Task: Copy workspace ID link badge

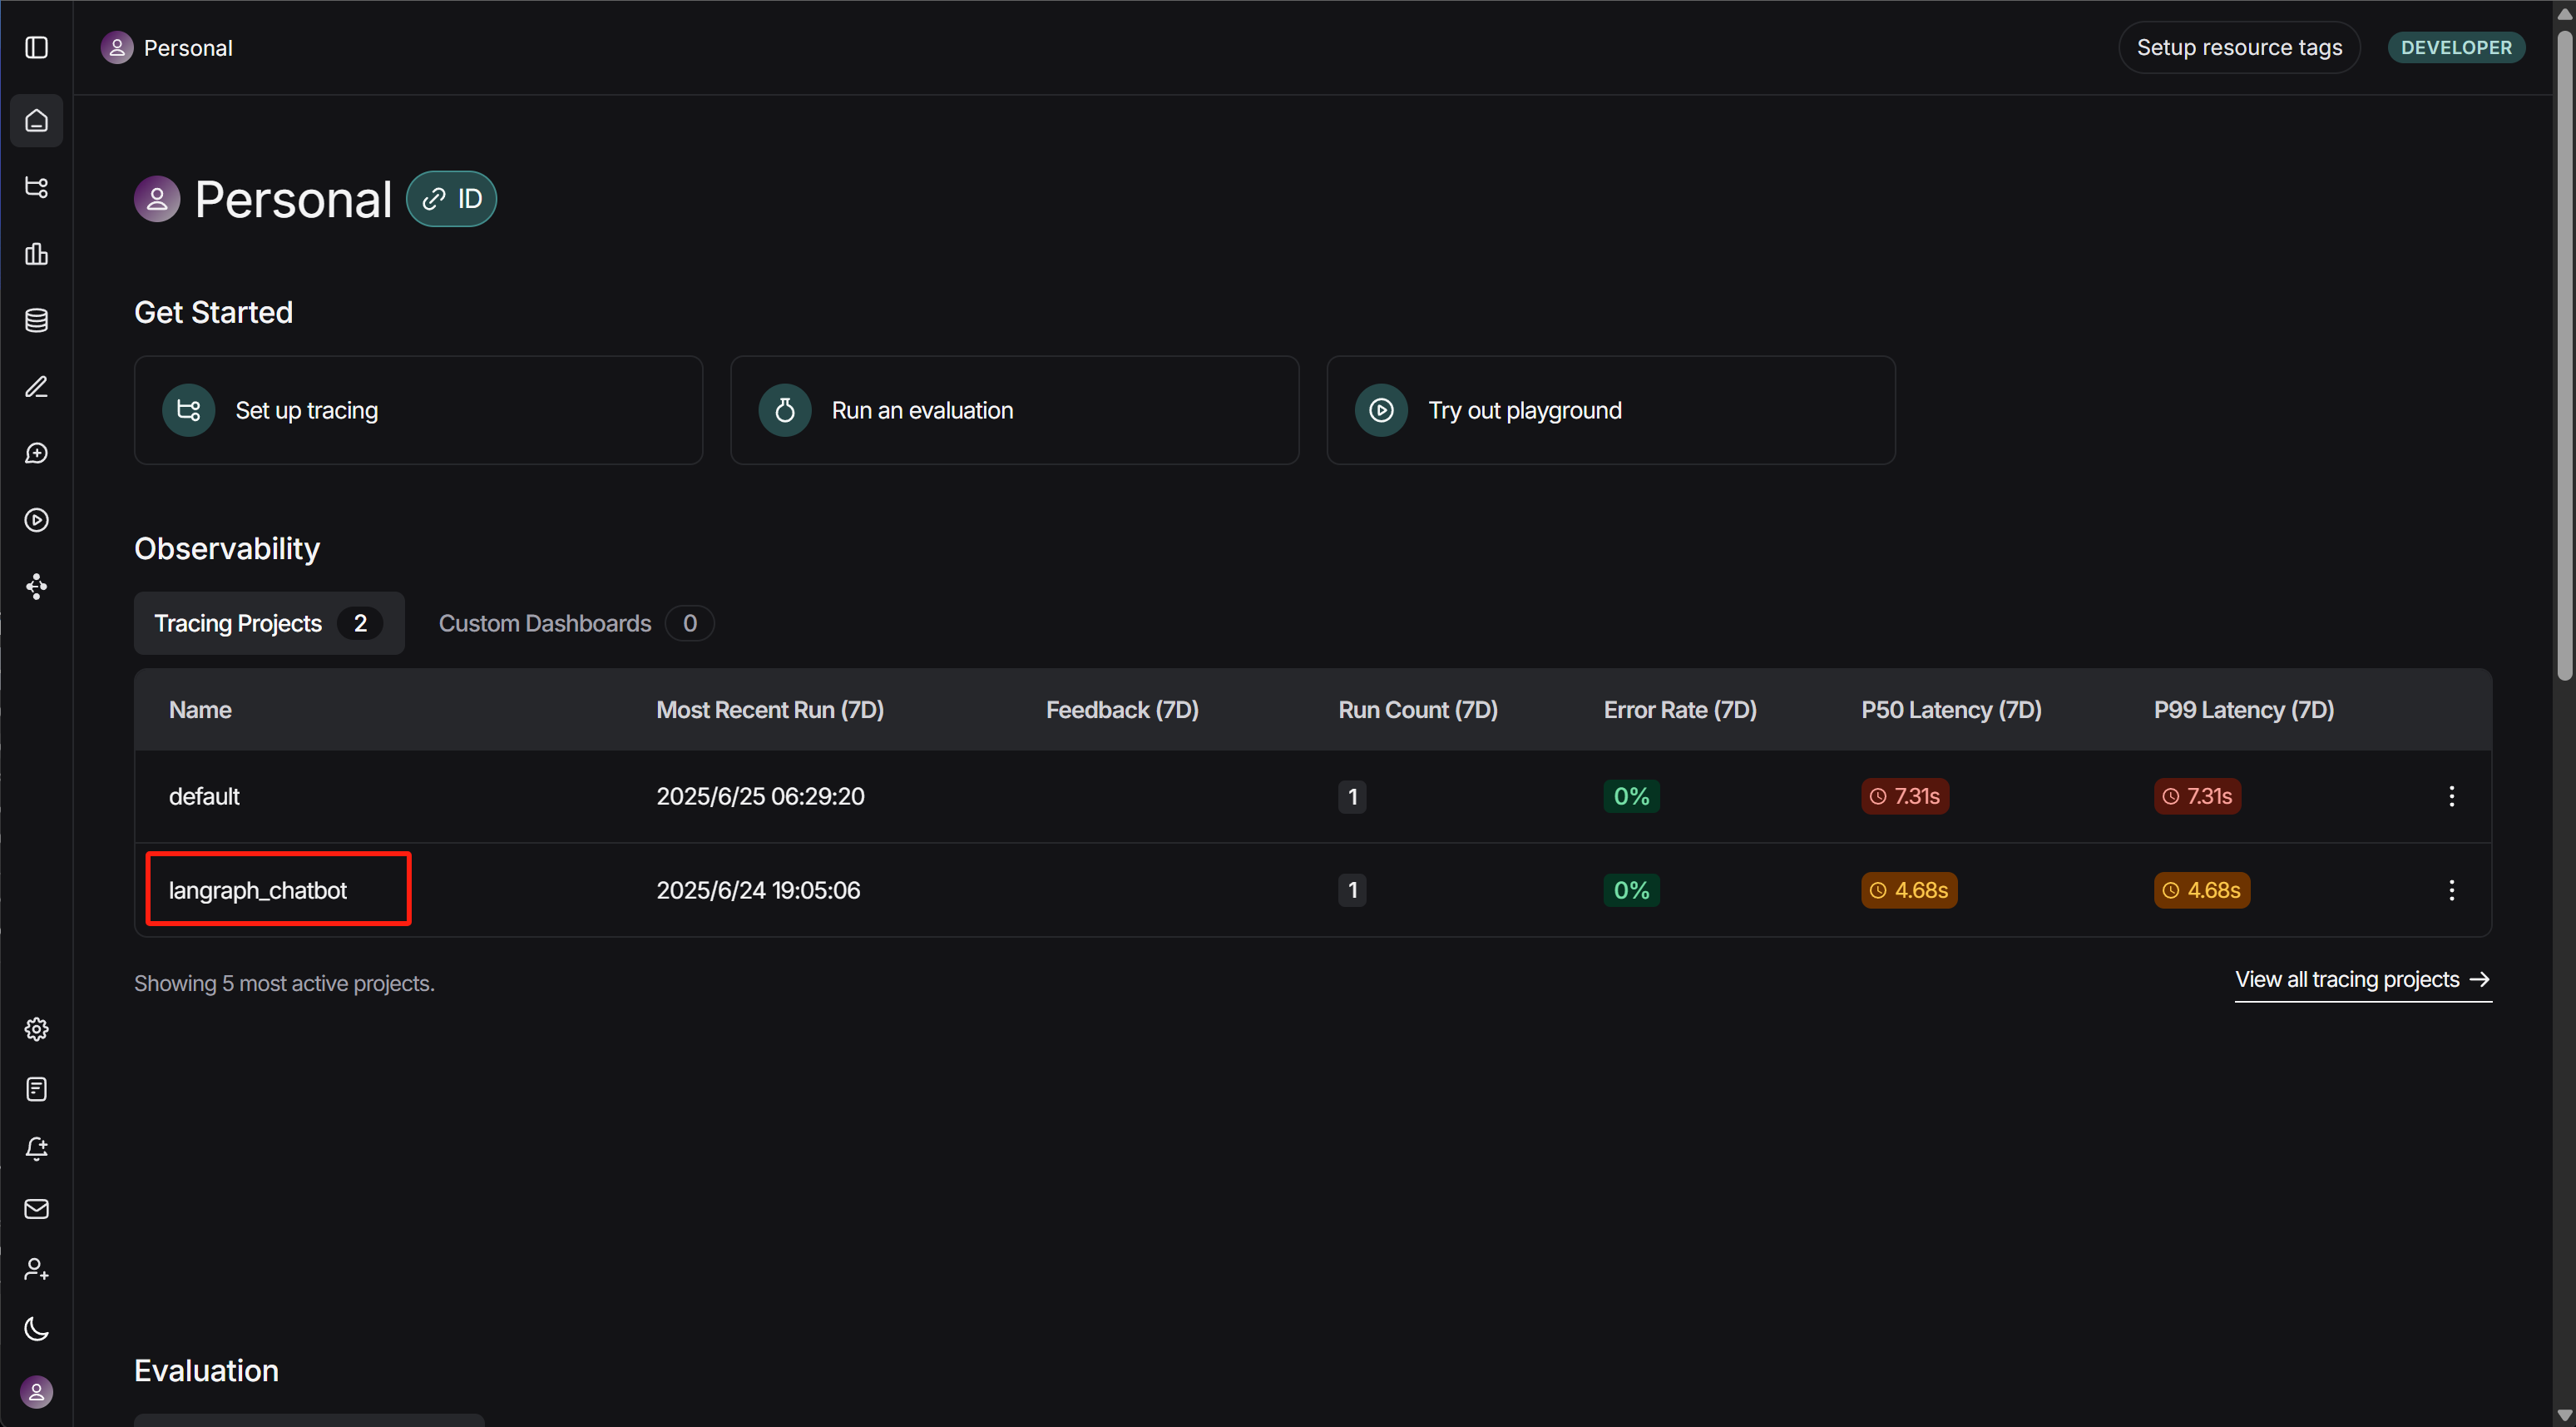Action: click(x=451, y=199)
